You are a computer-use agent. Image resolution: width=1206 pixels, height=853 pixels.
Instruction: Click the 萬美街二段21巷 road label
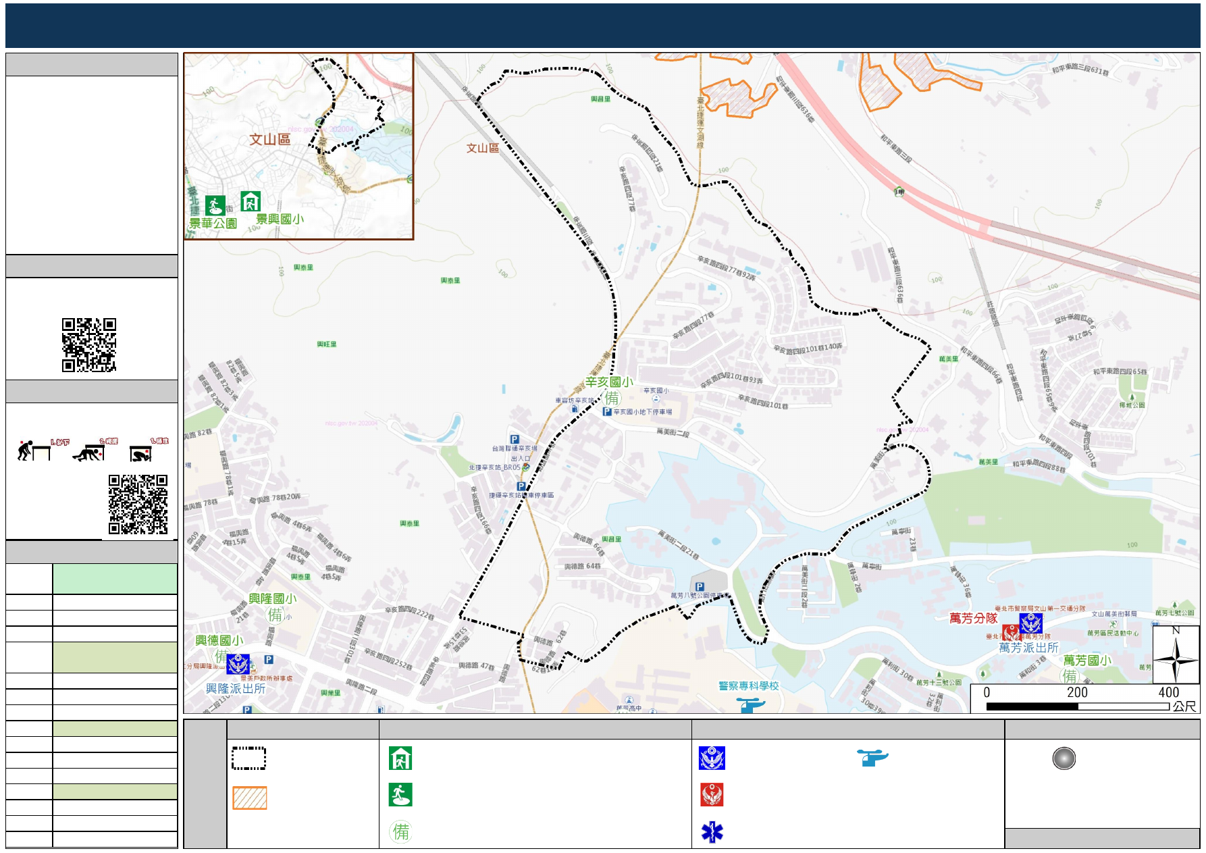678,545
